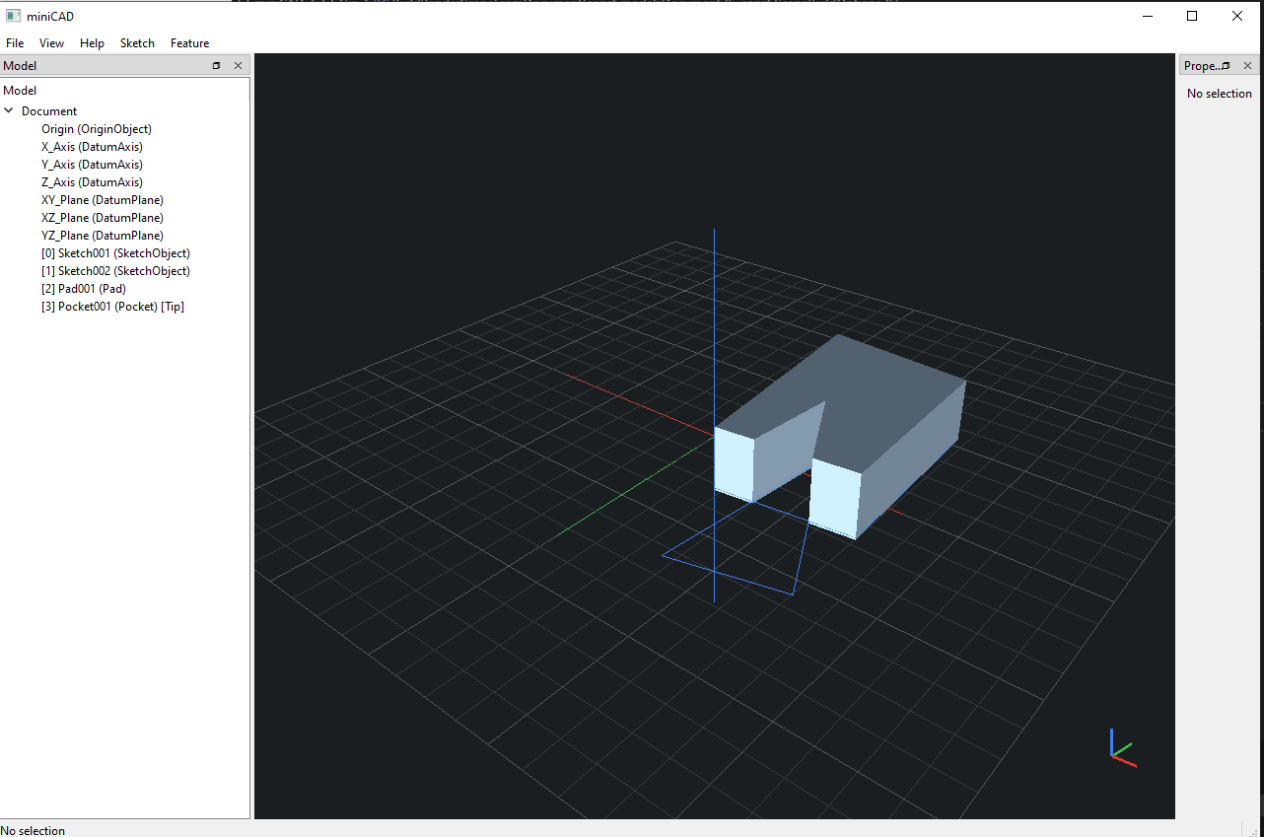Float the Model panel
Viewport: 1264px width, 837px height.
217,66
